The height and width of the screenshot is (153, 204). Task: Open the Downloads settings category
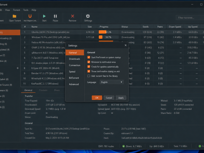pyautogui.click(x=75, y=59)
